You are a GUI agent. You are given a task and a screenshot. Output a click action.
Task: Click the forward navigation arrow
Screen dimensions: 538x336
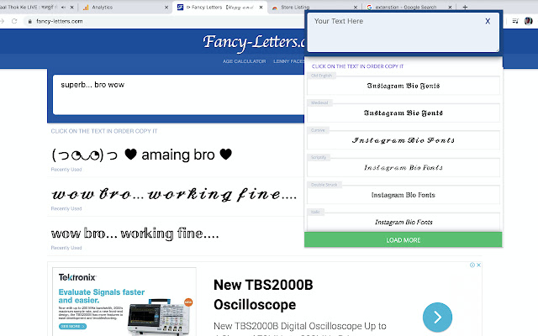2,21
